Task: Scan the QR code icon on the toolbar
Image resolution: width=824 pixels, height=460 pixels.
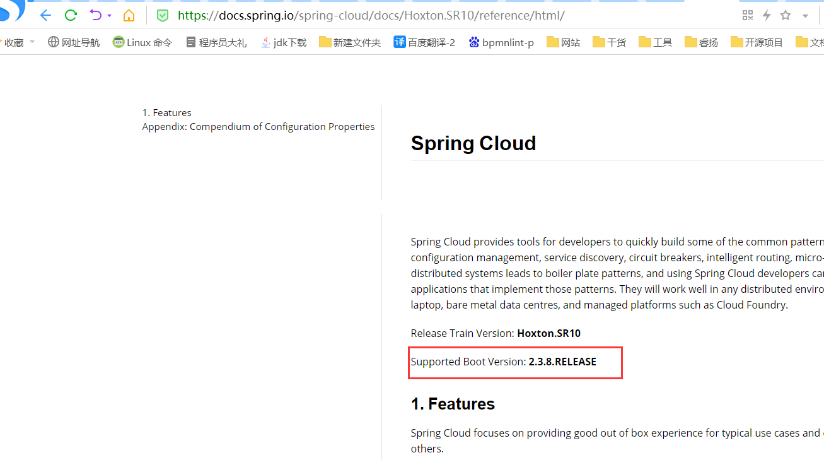Action: click(x=748, y=15)
